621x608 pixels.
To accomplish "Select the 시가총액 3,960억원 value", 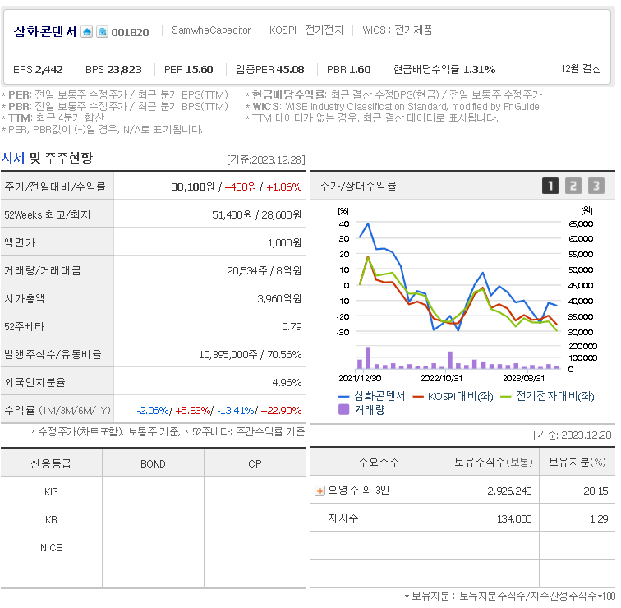I will (279, 298).
